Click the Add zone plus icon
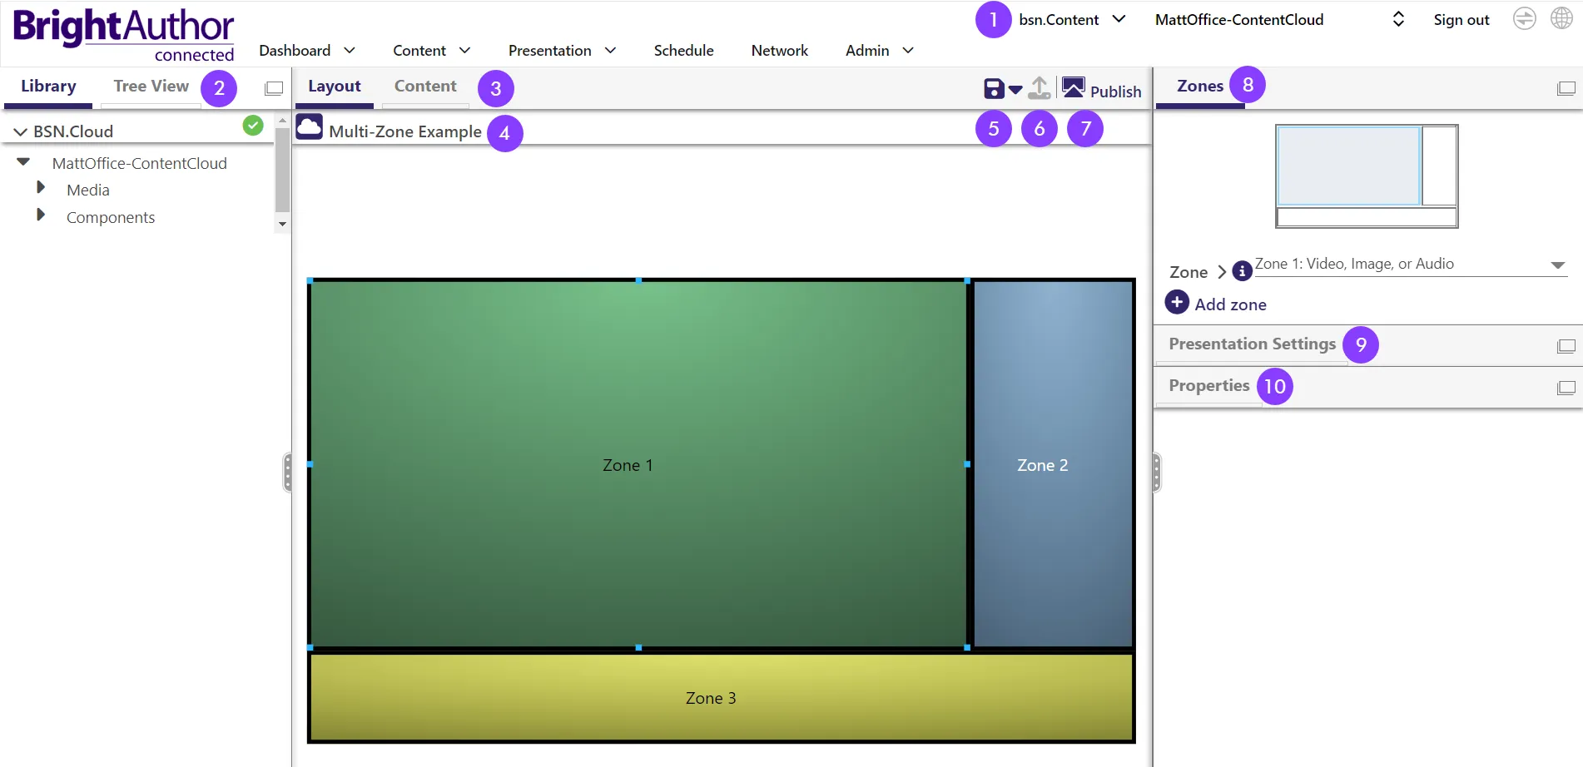Viewport: 1583px width, 767px height. (x=1177, y=302)
